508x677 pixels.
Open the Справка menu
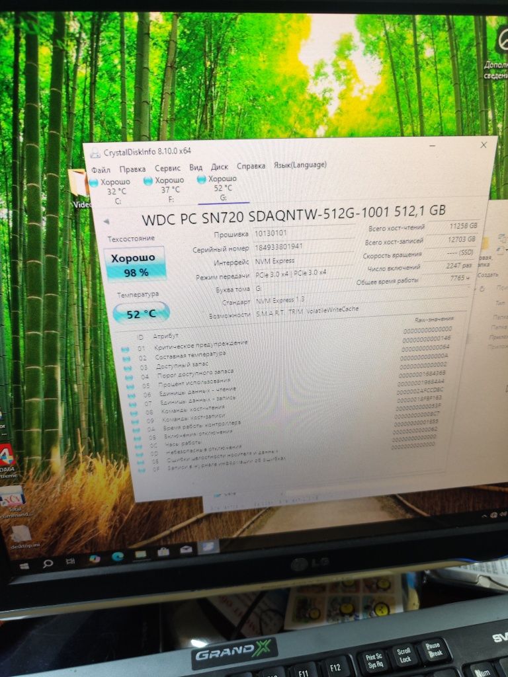tap(251, 166)
